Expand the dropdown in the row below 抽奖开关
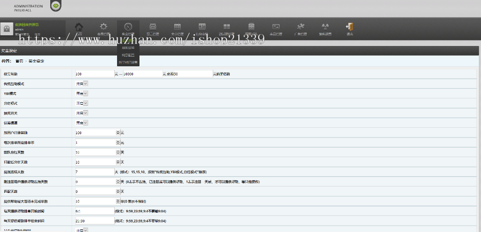This screenshot has height=232, width=481. (x=82, y=123)
